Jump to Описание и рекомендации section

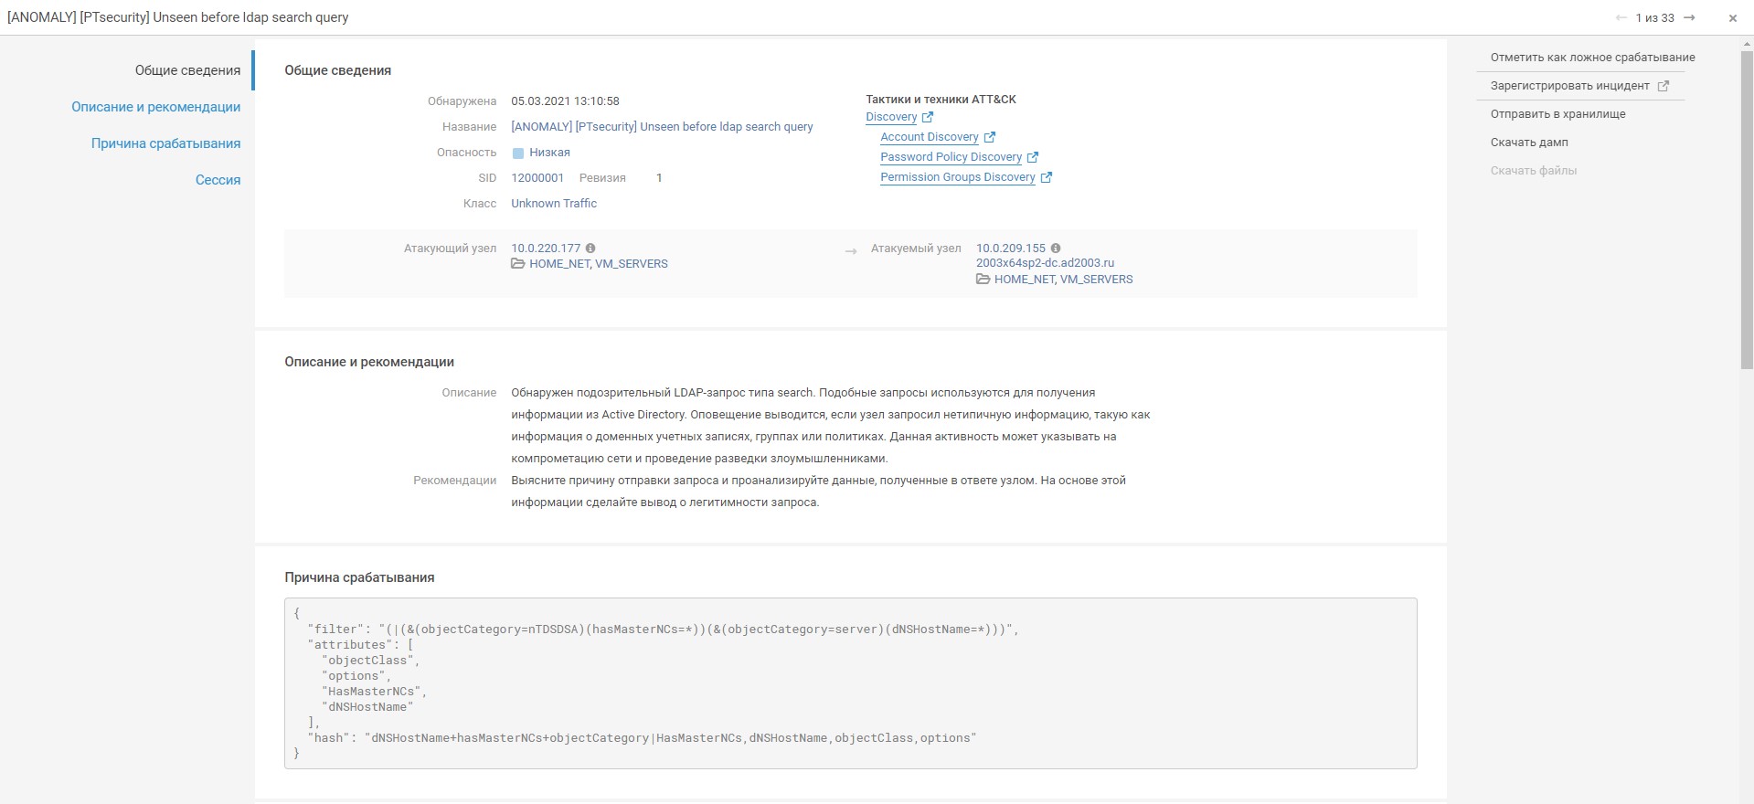click(156, 107)
